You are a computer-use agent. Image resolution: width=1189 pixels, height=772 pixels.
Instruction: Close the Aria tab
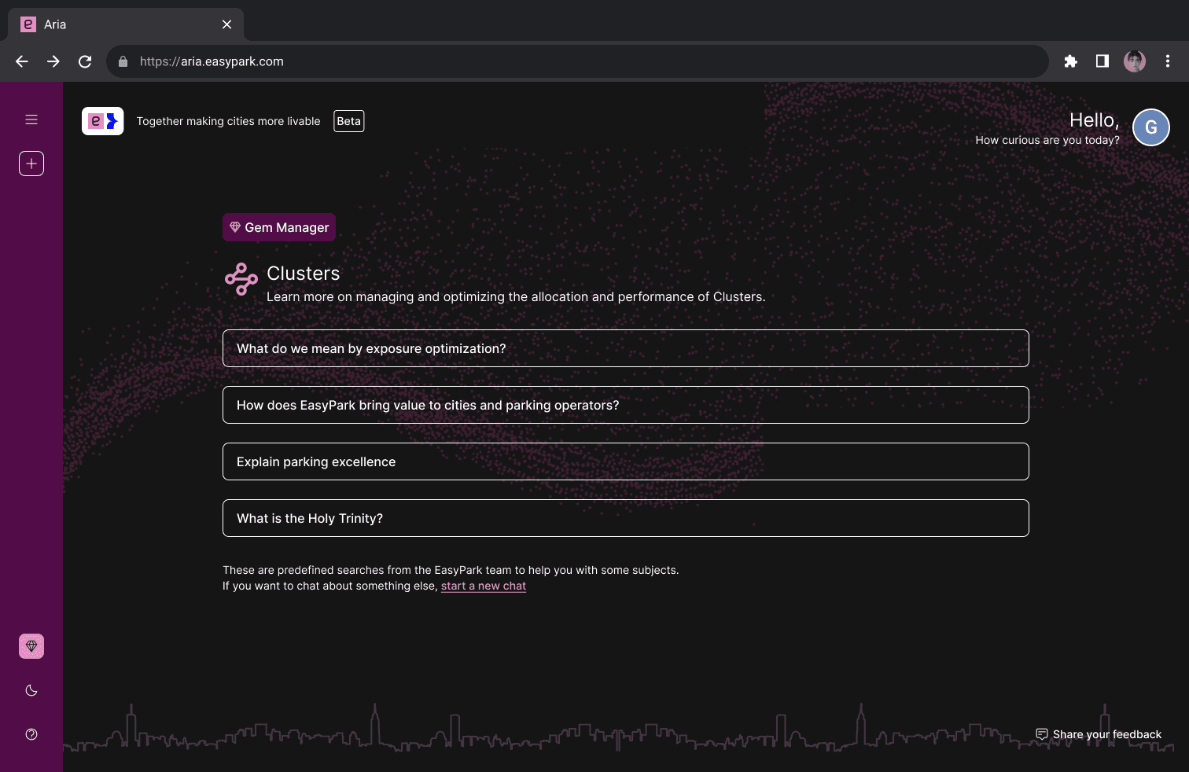click(x=226, y=24)
